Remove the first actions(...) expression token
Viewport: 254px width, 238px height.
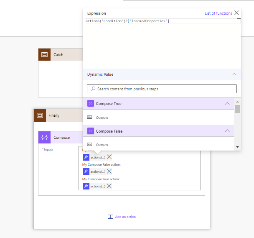point(109,157)
